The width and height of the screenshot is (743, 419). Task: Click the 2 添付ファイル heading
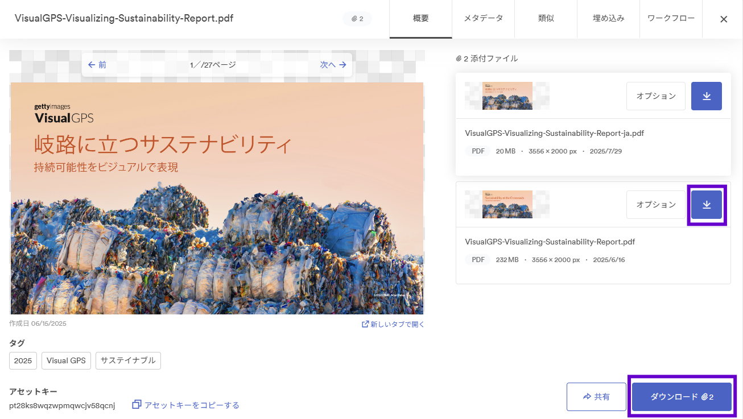[x=487, y=59]
